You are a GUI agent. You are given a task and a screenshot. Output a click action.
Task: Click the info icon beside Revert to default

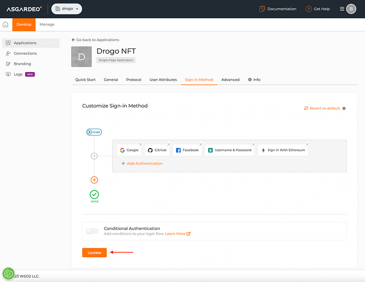[x=344, y=109]
